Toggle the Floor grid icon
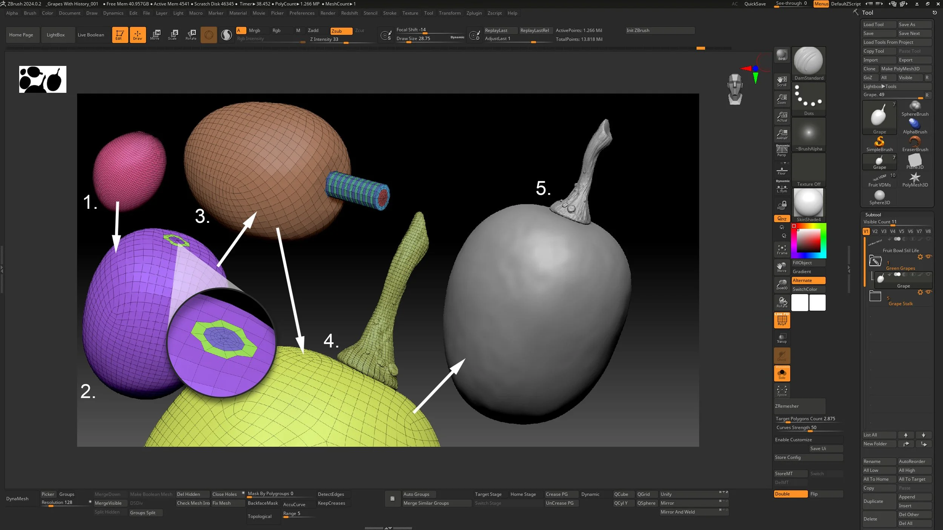The width and height of the screenshot is (943, 530). pos(782,170)
